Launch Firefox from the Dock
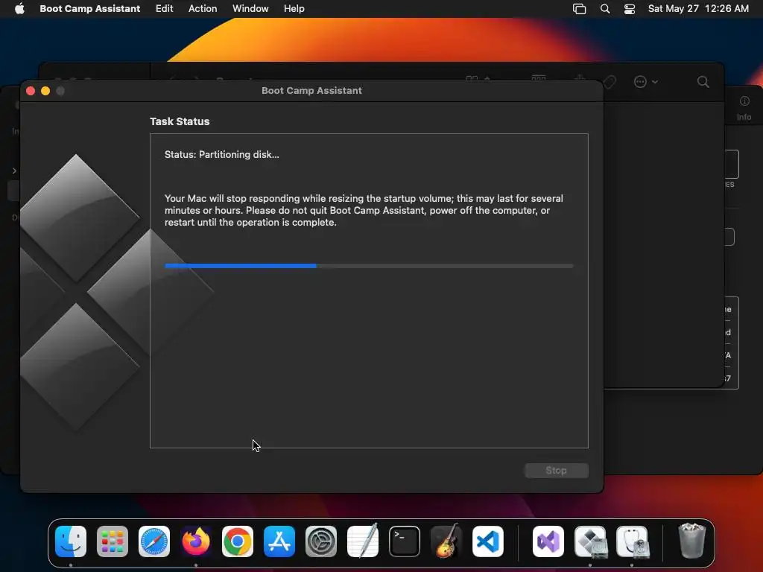Screen dimensions: 763x572 [196, 541]
